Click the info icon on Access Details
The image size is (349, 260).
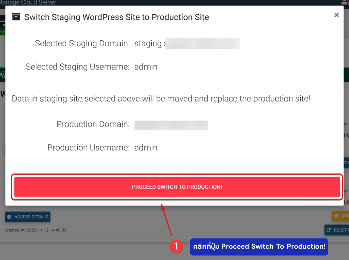pyautogui.click(x=9, y=217)
